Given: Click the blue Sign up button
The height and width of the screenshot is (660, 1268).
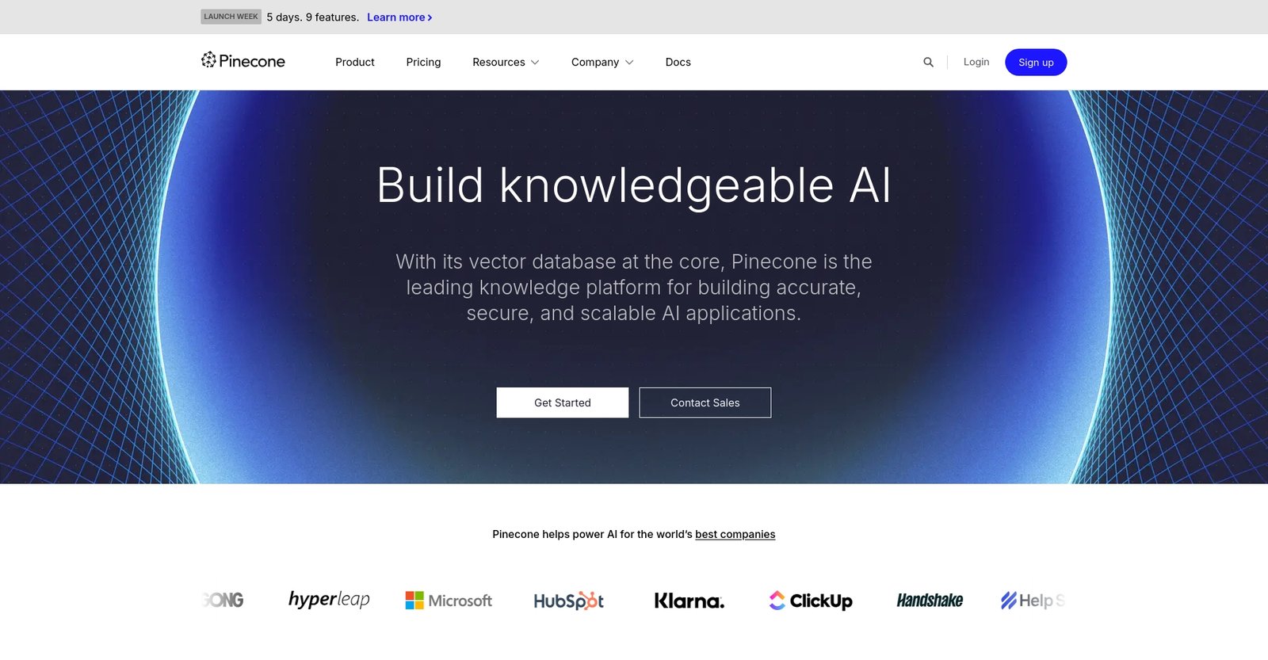Looking at the screenshot, I should click(x=1035, y=63).
